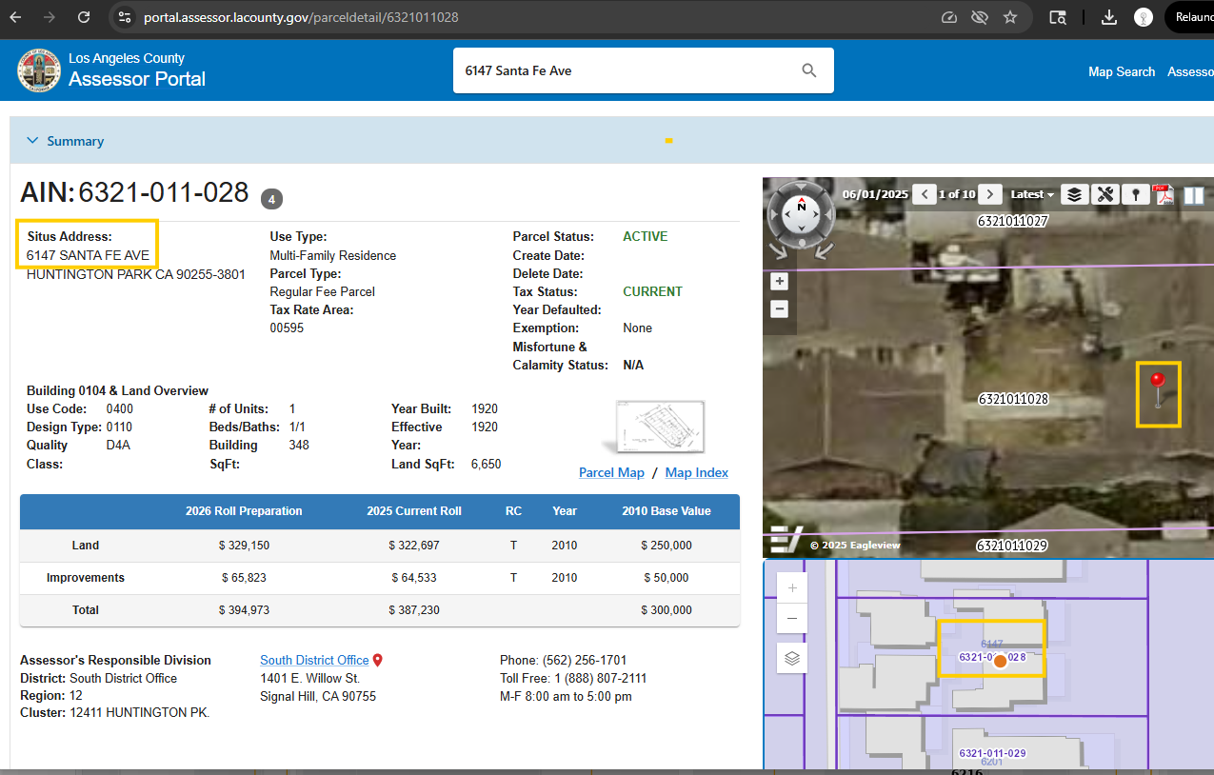Image resolution: width=1214 pixels, height=775 pixels.
Task: Zoom in on the parcel map
Action: [792, 588]
